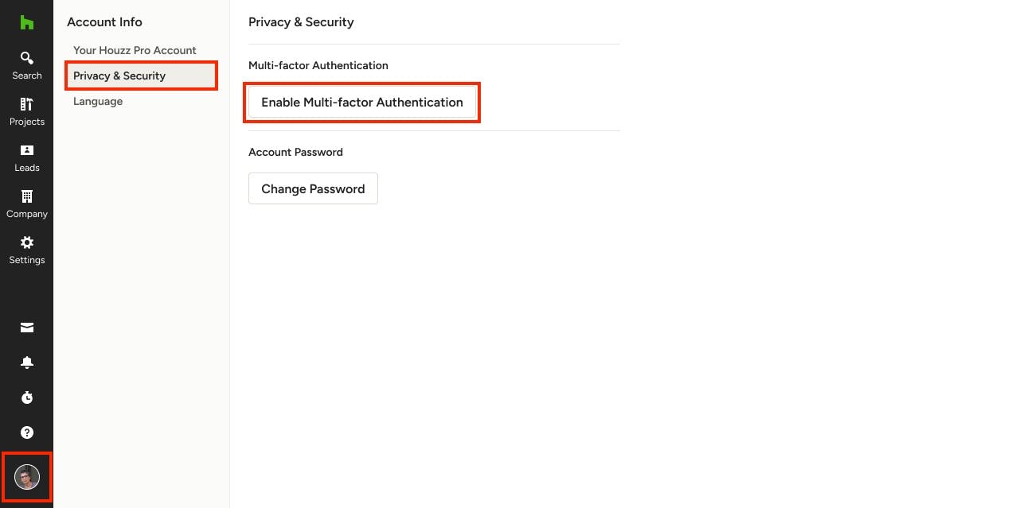
Task: Switch to Your Houzz Pro Account section
Action: click(x=134, y=50)
